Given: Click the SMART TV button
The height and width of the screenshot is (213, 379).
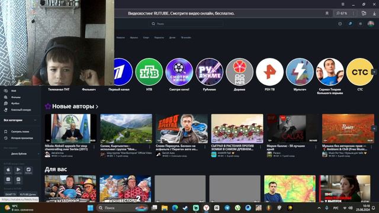Looking at the screenshot, I should (11, 195).
